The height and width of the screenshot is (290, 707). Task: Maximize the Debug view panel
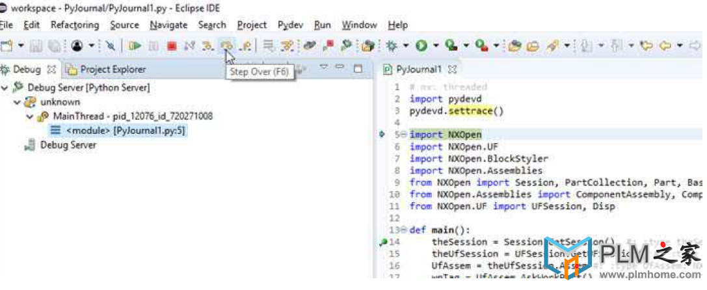[358, 68]
